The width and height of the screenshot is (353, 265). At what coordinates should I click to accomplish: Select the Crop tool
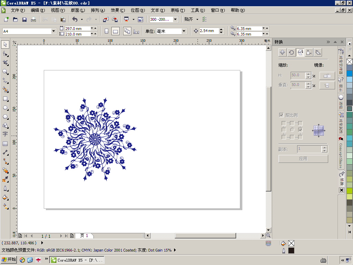pos(5,63)
